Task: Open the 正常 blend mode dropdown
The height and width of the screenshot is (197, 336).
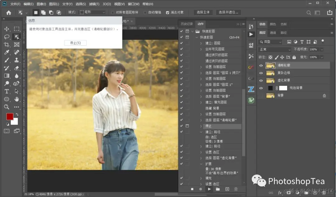Action: point(275,49)
